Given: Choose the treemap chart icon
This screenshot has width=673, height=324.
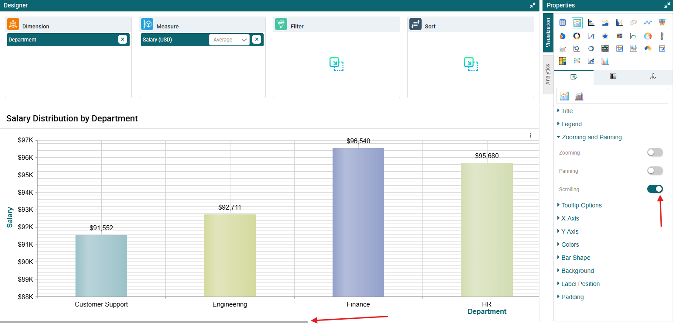Looking at the screenshot, I should coord(563,61).
